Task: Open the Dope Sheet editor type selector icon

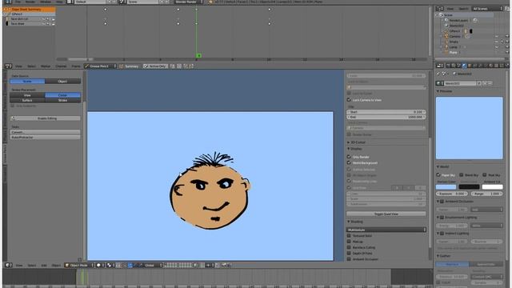Action: click(8, 66)
